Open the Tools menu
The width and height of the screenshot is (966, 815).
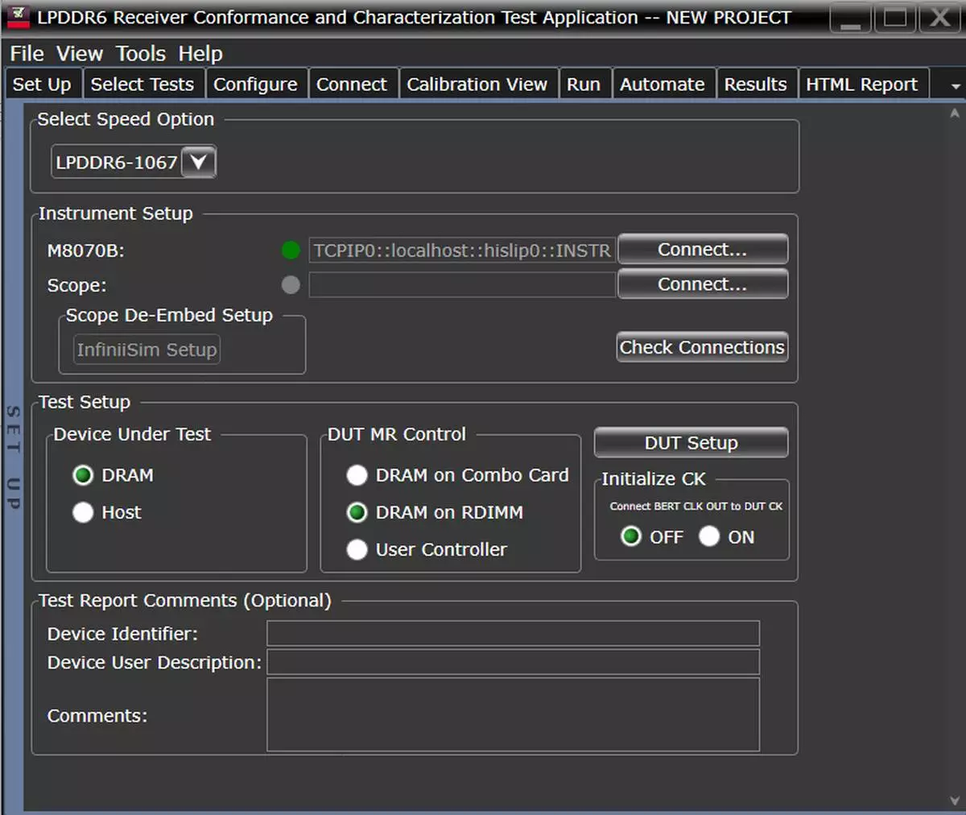tap(140, 54)
